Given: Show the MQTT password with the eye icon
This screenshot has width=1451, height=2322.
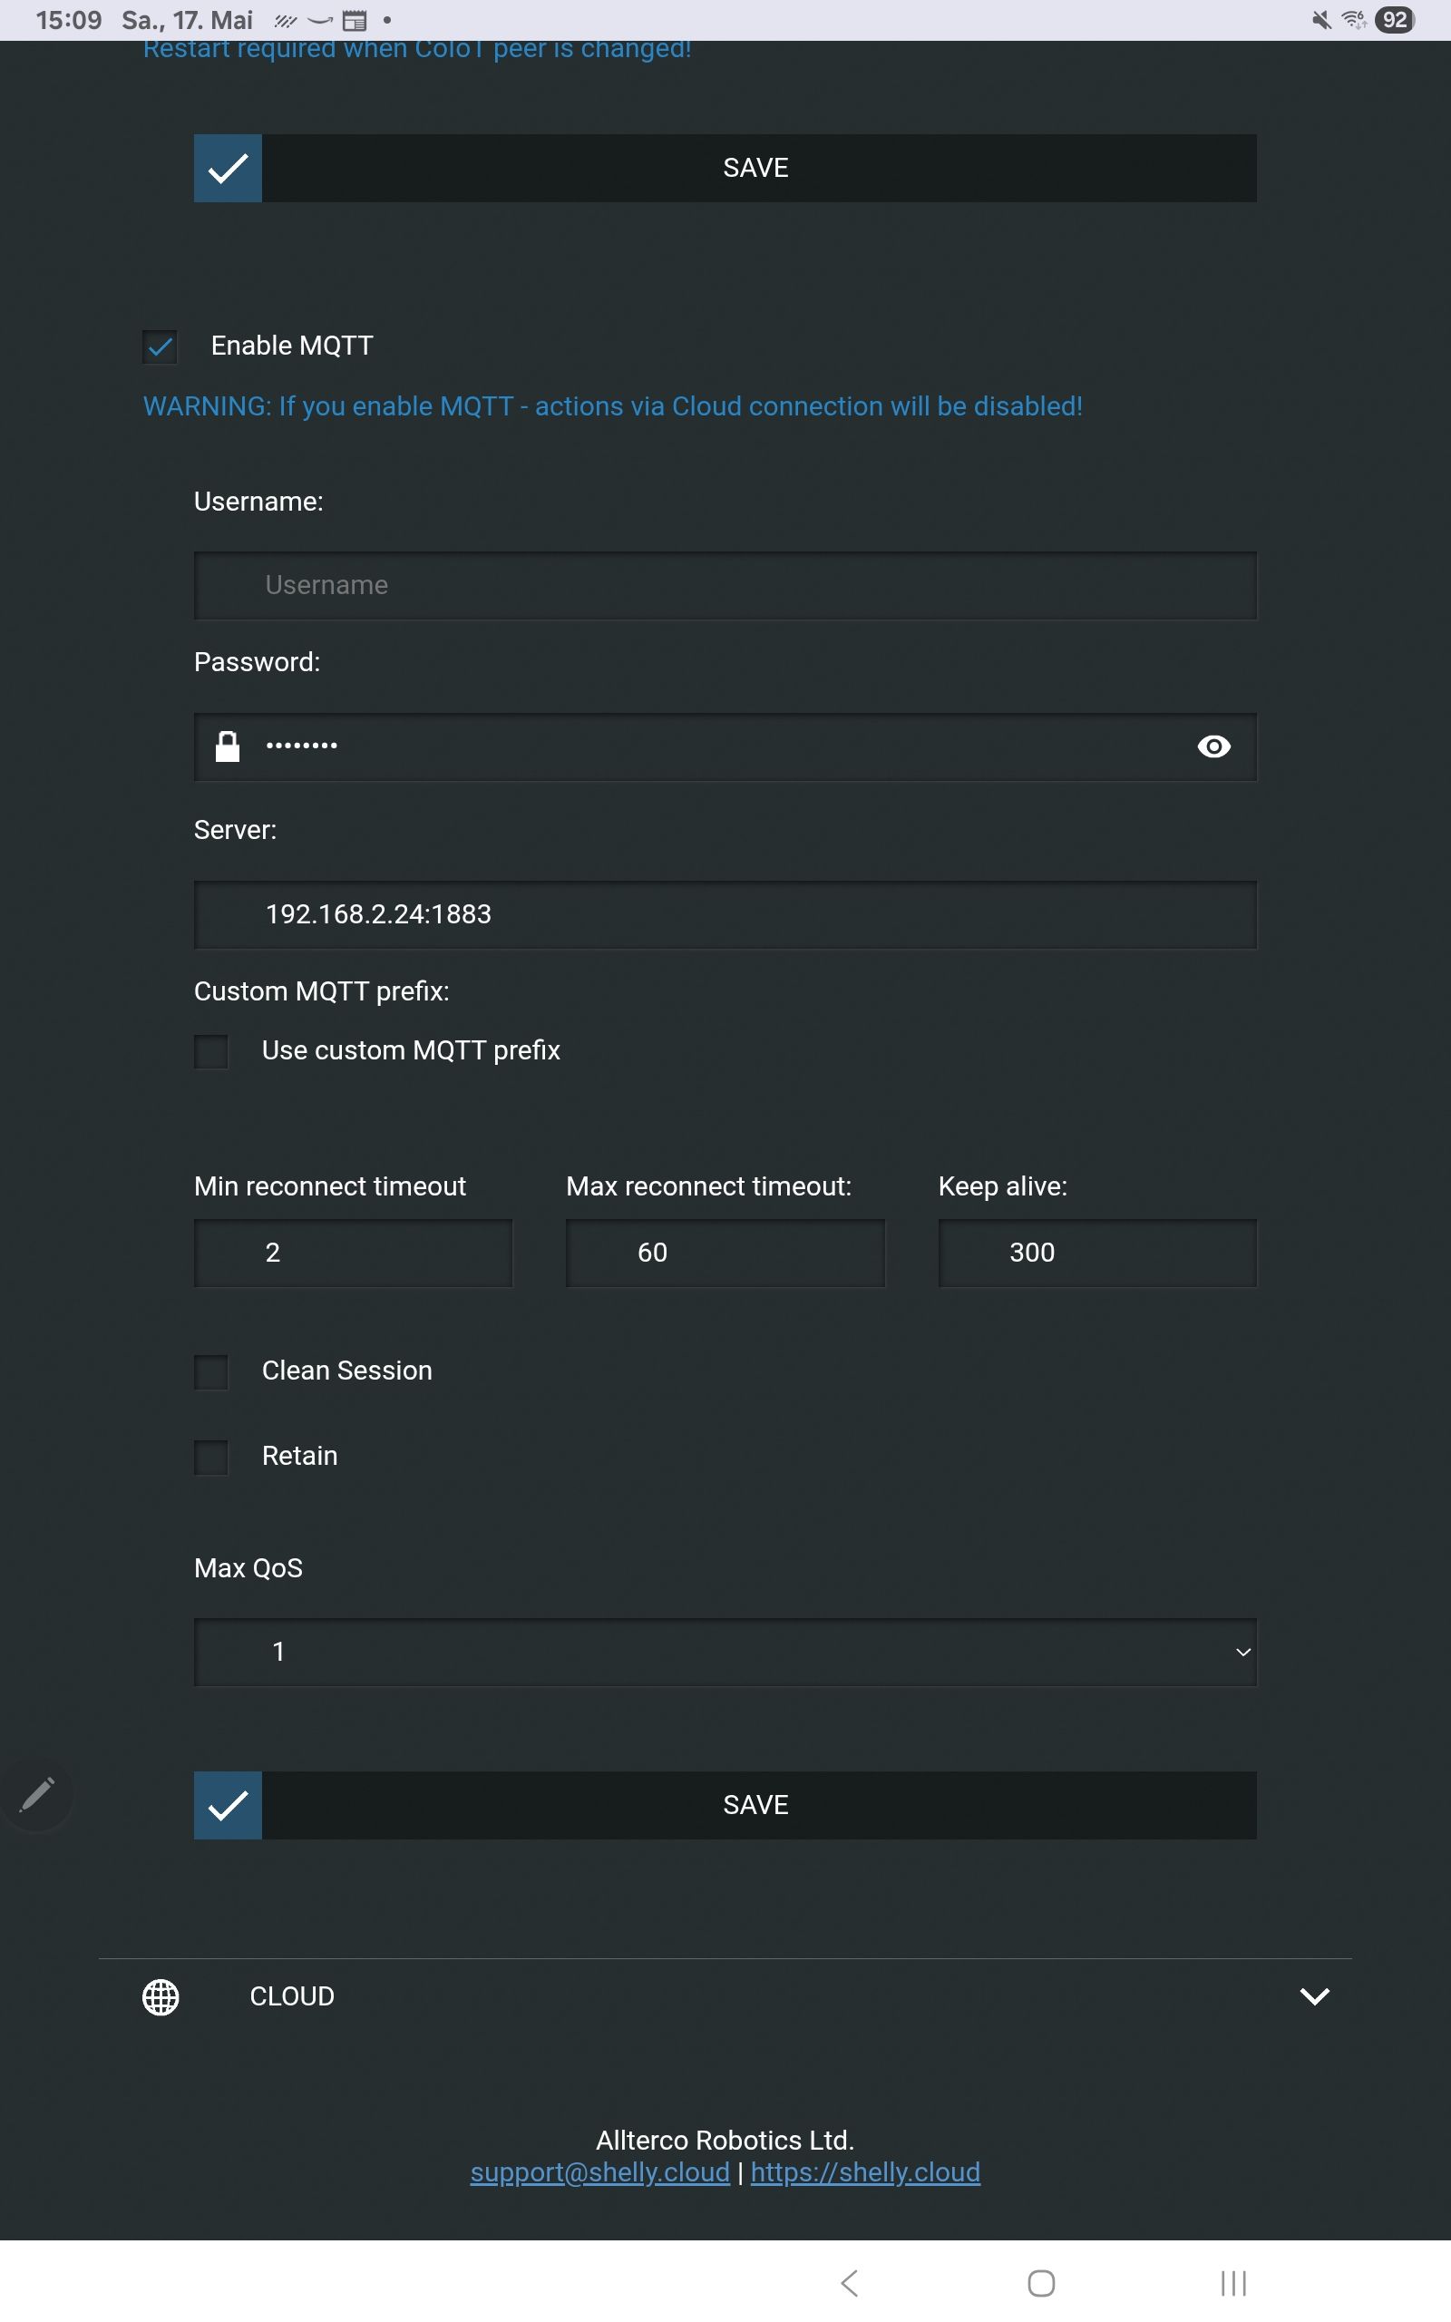Looking at the screenshot, I should pos(1213,746).
